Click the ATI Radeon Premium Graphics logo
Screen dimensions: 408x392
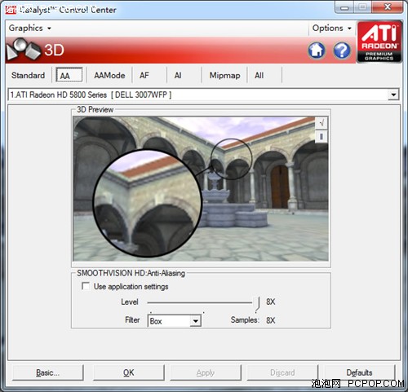pyautogui.click(x=379, y=42)
